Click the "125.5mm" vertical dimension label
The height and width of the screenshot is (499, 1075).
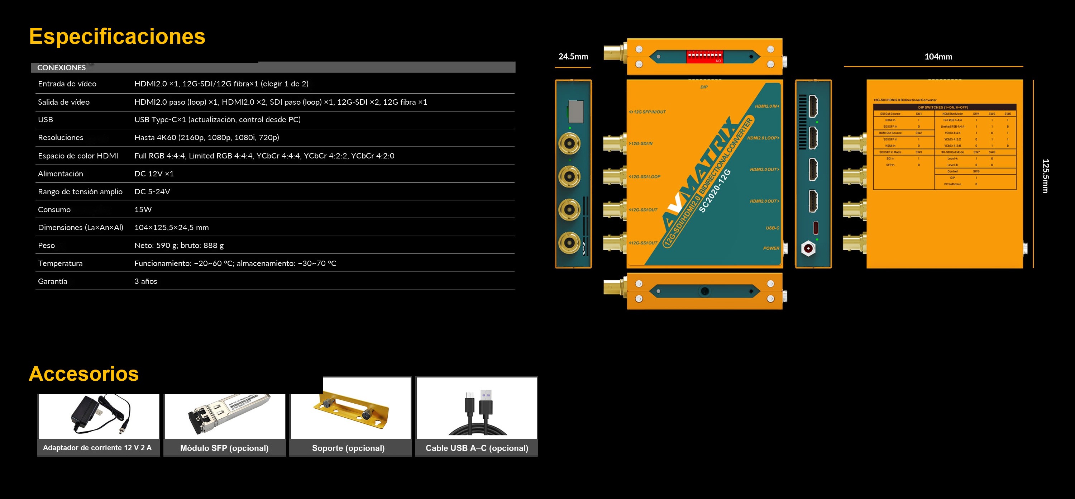click(1045, 176)
